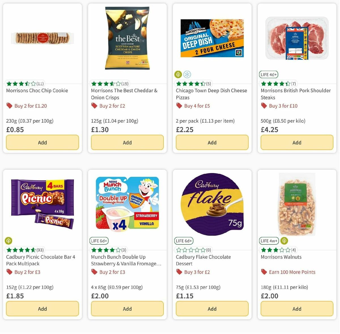340x334 pixels.
Task: Click the red tag icon on the pork steaks offer
Action: pos(263,105)
